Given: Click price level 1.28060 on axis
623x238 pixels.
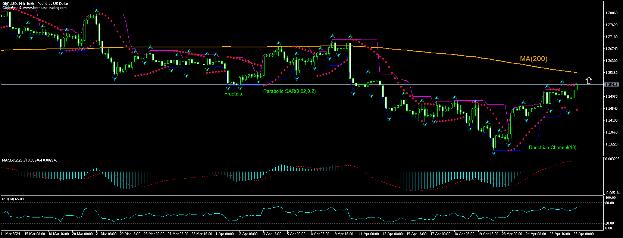Looking at the screenshot, I should coord(612,13).
